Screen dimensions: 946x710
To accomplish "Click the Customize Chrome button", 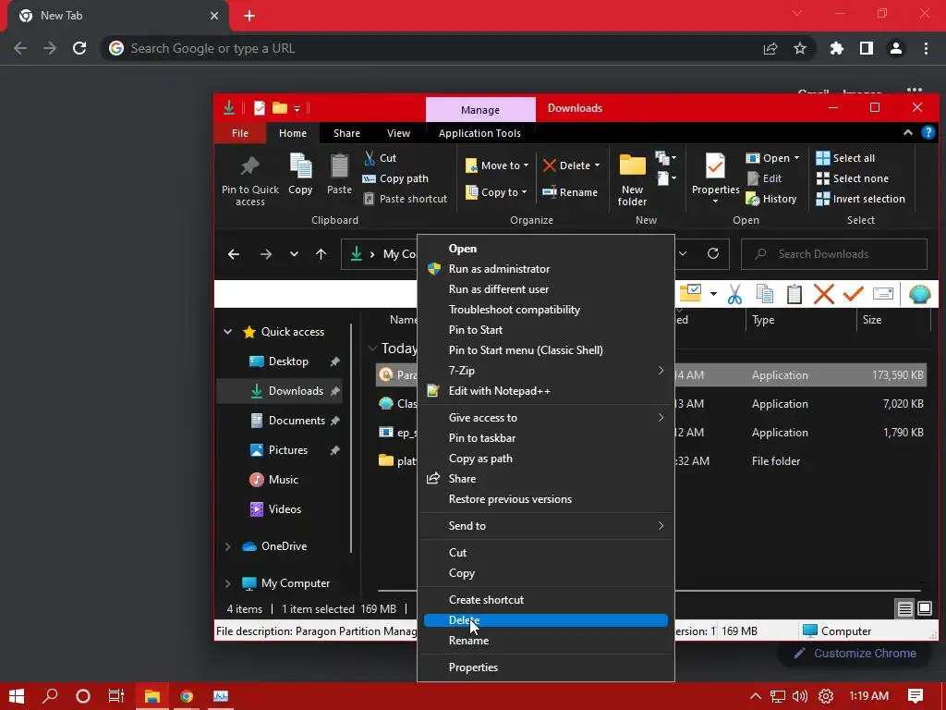I will 855,654.
